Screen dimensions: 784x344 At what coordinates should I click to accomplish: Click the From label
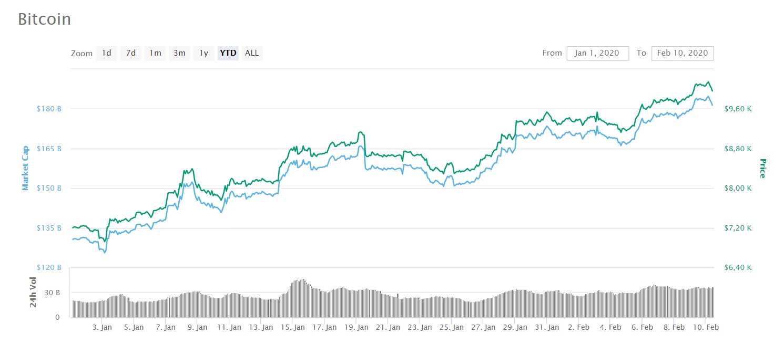552,54
